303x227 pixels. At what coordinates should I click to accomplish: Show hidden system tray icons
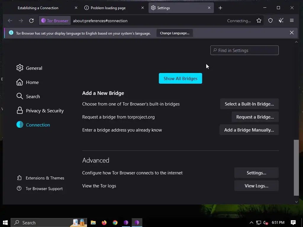click(x=252, y=223)
